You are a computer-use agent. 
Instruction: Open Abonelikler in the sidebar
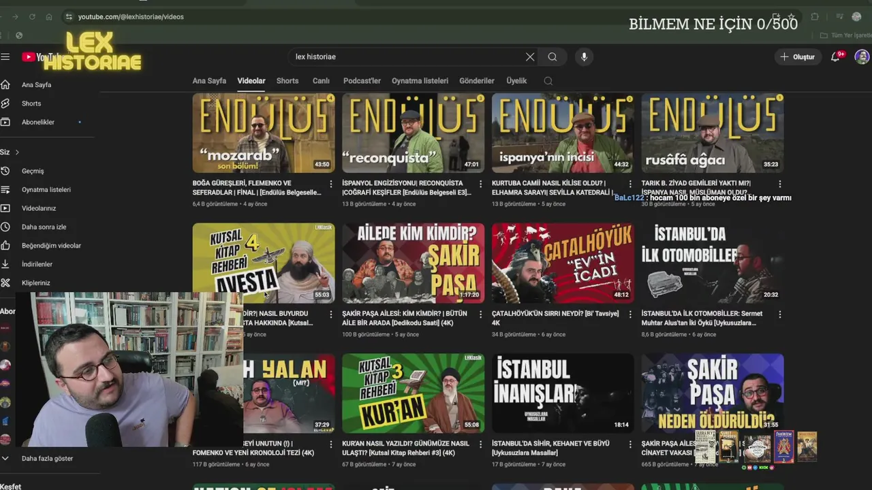tap(38, 122)
